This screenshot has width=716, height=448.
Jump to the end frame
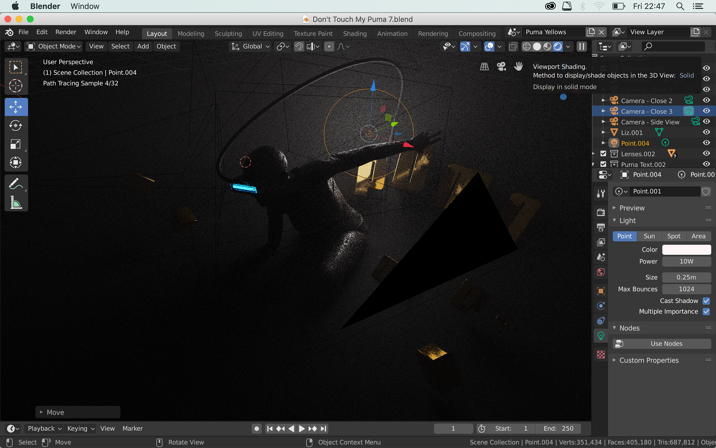tap(323, 429)
